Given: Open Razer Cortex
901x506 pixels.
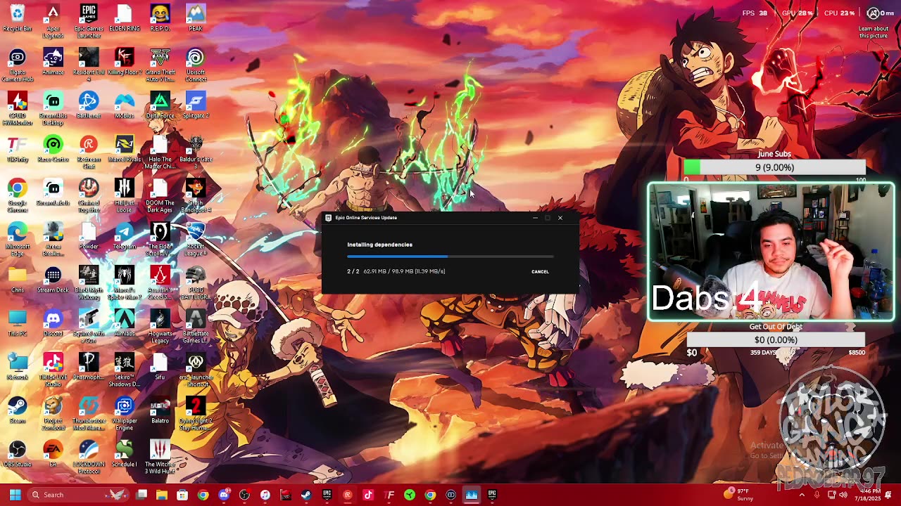Looking at the screenshot, I should pyautogui.click(x=53, y=150).
